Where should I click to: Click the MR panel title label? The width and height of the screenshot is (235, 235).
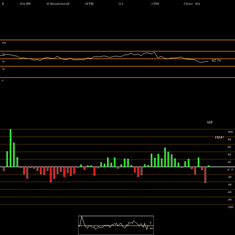point(210,122)
